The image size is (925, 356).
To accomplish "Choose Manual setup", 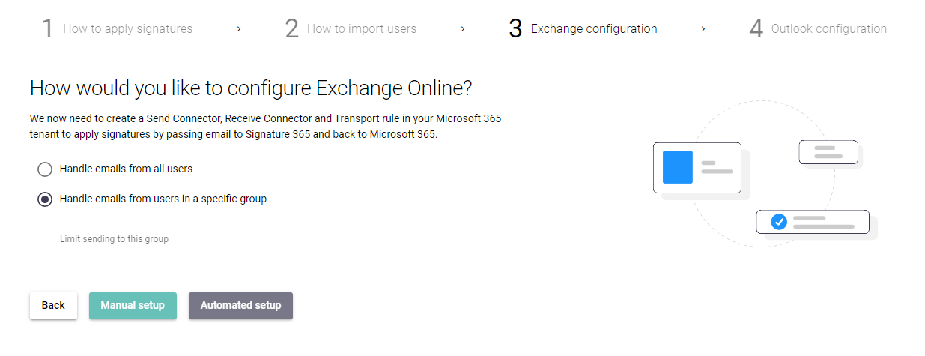I will 133,306.
